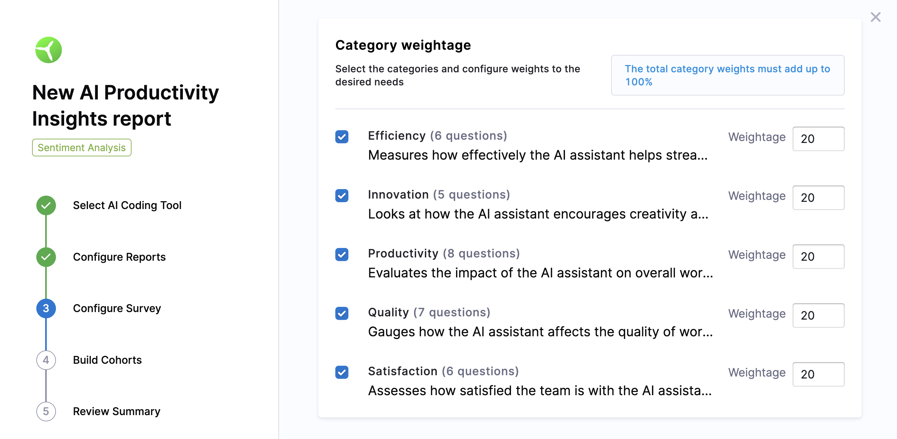Viewport: 897px width, 439px height.
Task: Click the step 5 Review Summary circle
Action: [x=46, y=412]
